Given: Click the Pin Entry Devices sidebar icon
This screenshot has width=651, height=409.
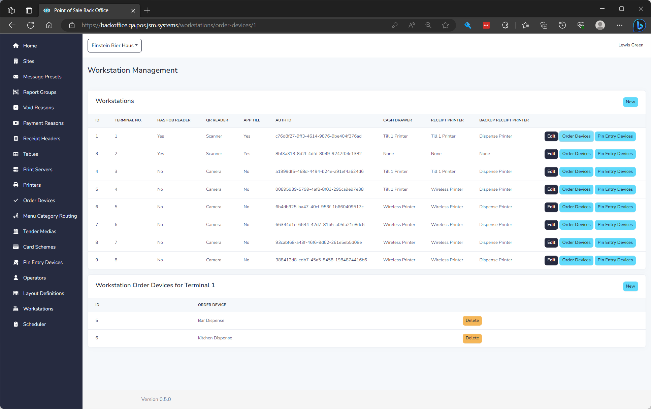Looking at the screenshot, I should [x=16, y=262].
